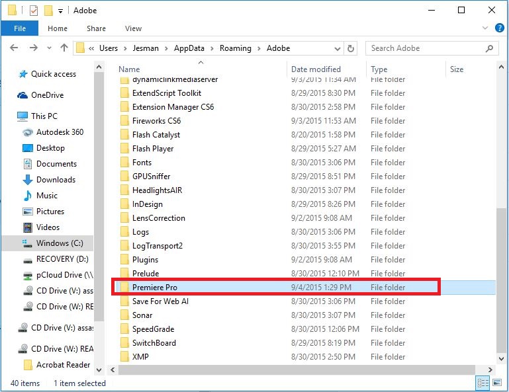This screenshot has width=509, height=392.
Task: Open Customize Quick Access Toolbar dropdown
Action: pos(60,11)
